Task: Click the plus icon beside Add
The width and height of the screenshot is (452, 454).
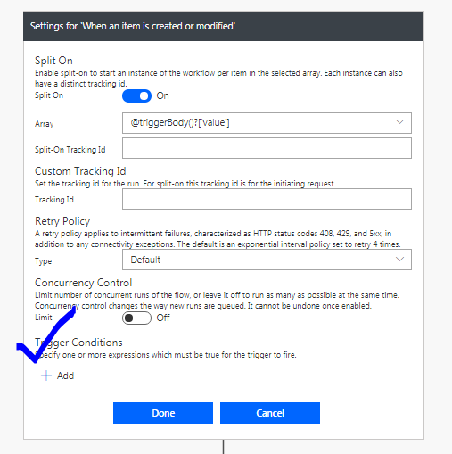Action: [46, 376]
